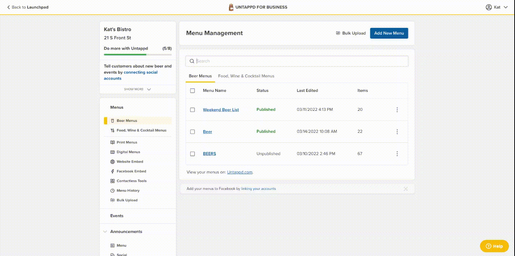Click the Facebook Embed icon

click(x=113, y=171)
